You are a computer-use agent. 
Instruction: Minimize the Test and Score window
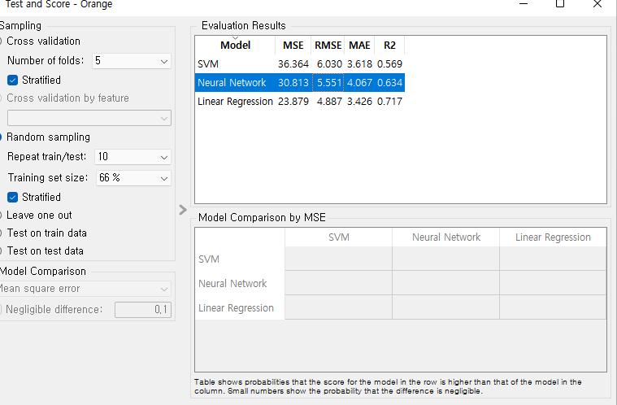pyautogui.click(x=521, y=4)
